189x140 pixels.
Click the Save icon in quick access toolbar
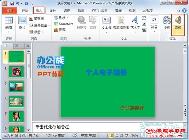pyautogui.click(x=12, y=3)
